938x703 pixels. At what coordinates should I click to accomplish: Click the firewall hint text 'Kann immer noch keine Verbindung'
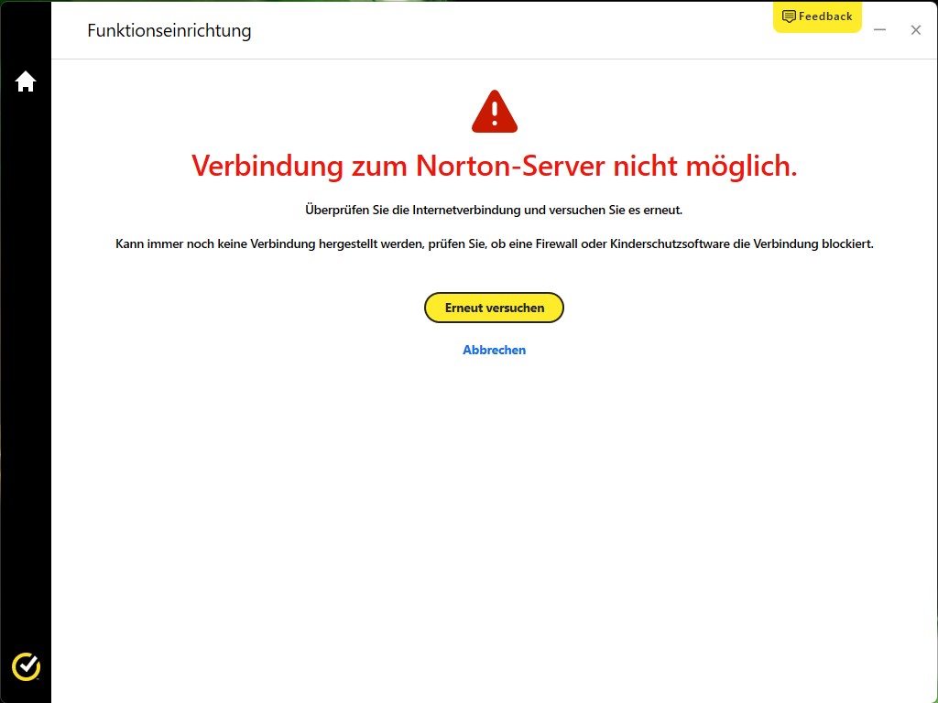point(215,243)
